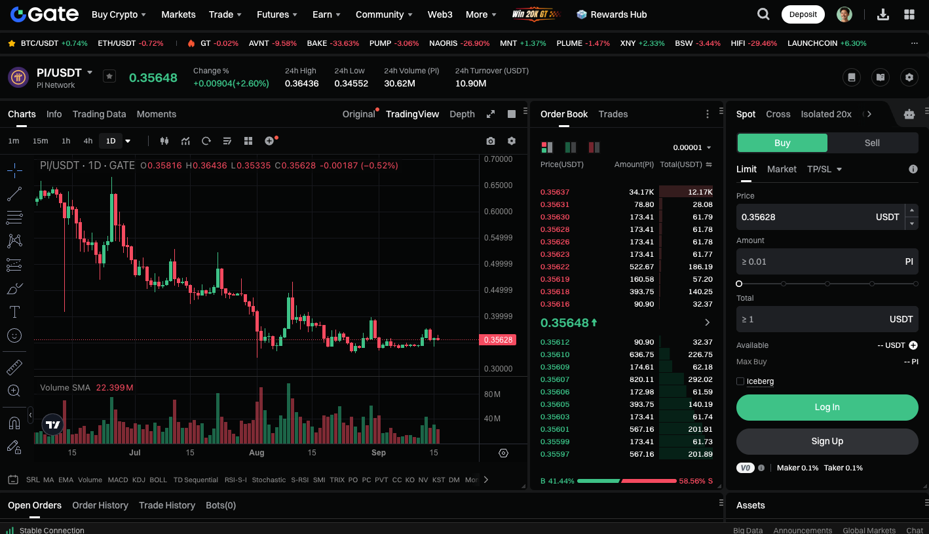Screen dimensions: 929x534
Task: Select the 15m timeframe
Action: 41,141
